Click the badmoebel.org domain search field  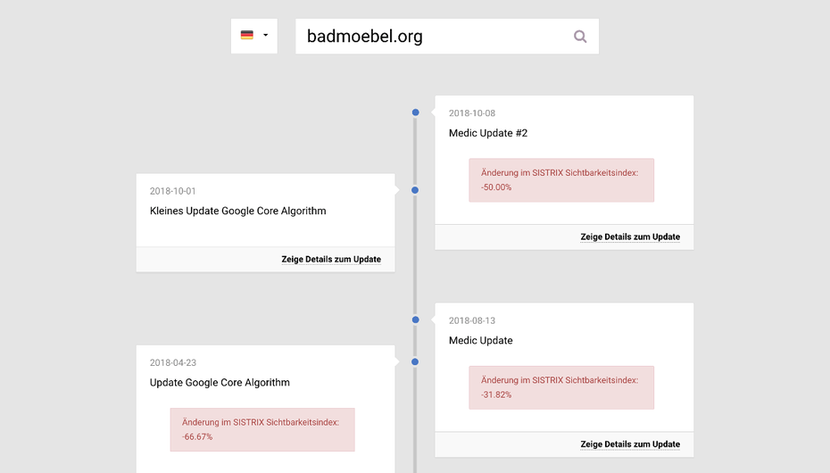pyautogui.click(x=447, y=36)
